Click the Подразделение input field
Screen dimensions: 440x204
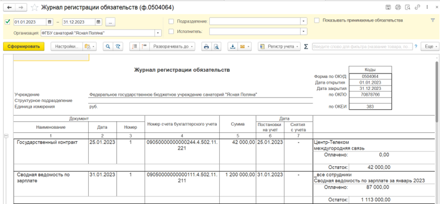click(255, 21)
